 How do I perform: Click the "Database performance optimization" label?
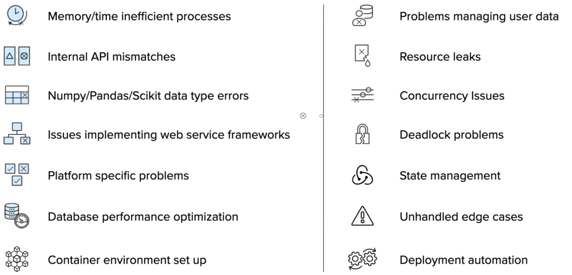coord(143,217)
